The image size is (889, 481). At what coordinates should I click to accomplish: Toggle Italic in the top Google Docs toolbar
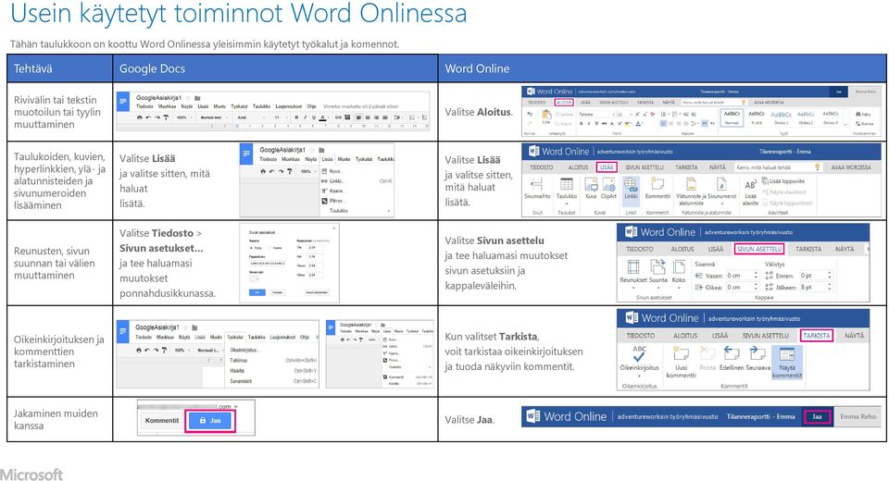pos(305,117)
